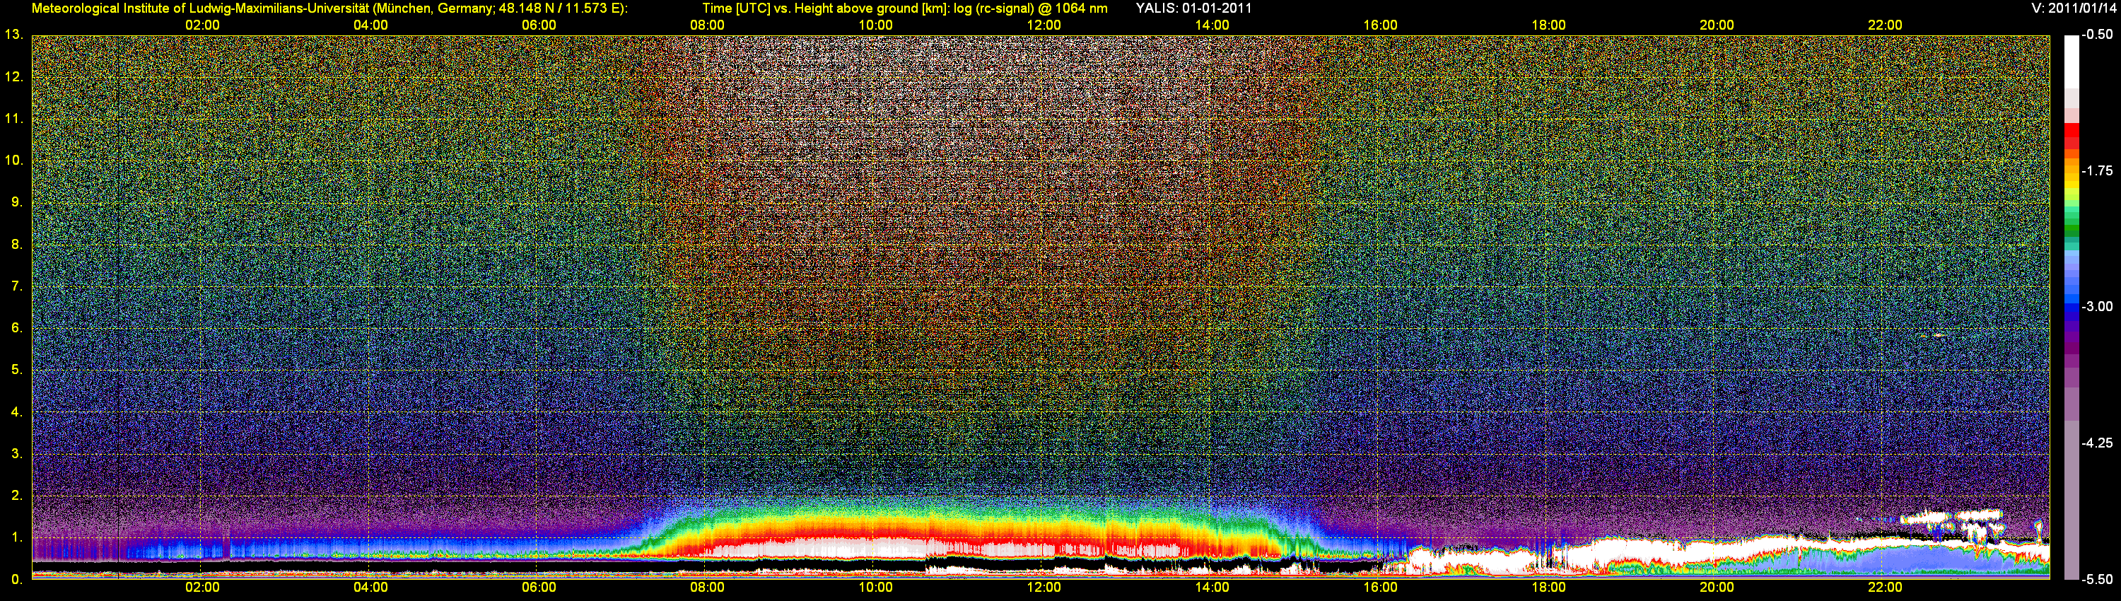Select '06:00' on the lower time axis
2121x601 pixels.
(x=539, y=588)
